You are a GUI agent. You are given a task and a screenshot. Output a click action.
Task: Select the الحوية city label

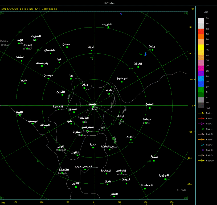36,36
